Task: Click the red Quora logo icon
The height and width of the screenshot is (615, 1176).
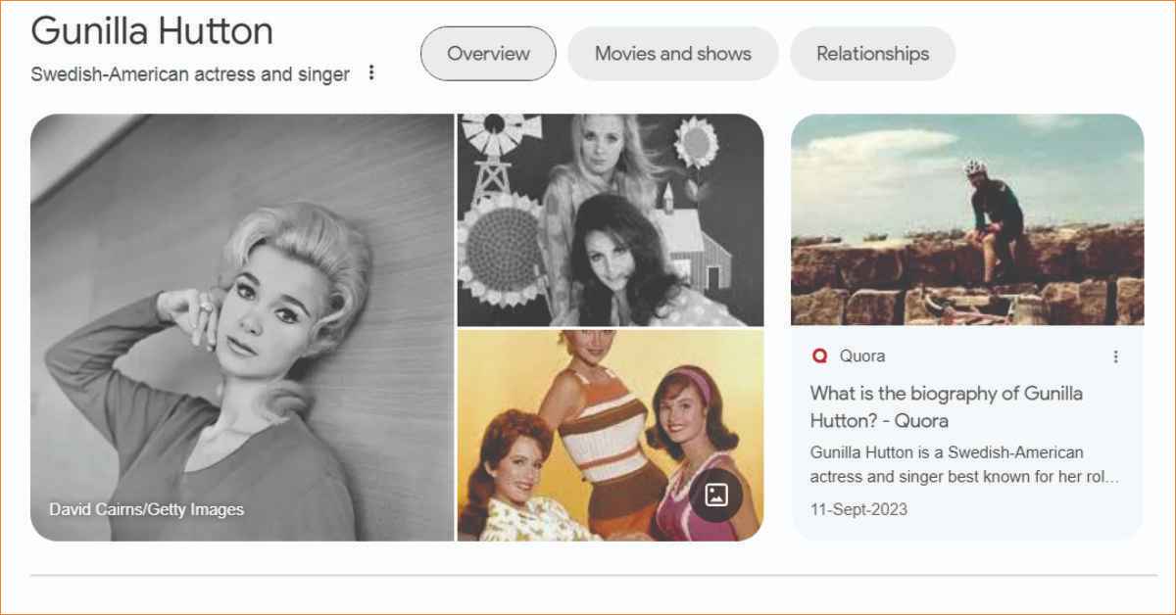Action: [819, 356]
